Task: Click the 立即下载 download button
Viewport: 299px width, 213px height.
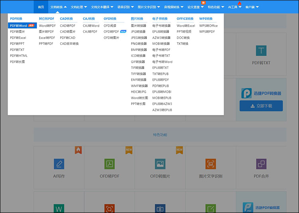Action: [x=261, y=106]
